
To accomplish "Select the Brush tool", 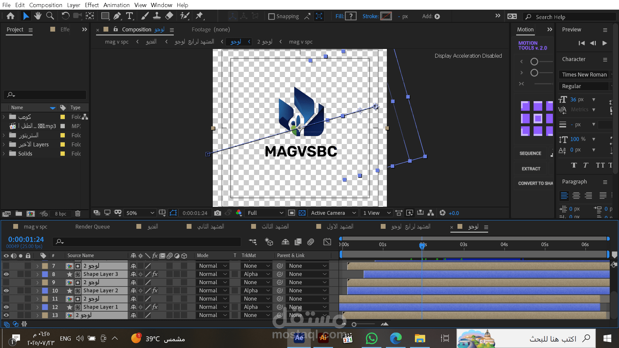I will 145,16.
